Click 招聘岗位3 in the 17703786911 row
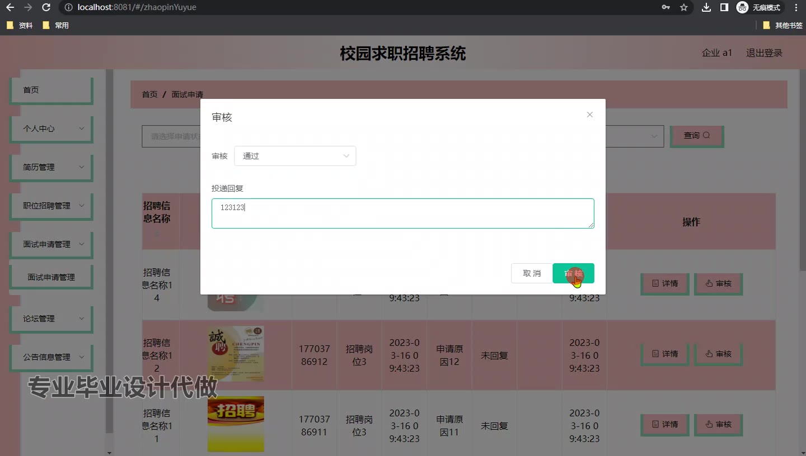The image size is (806, 456). [359, 426]
